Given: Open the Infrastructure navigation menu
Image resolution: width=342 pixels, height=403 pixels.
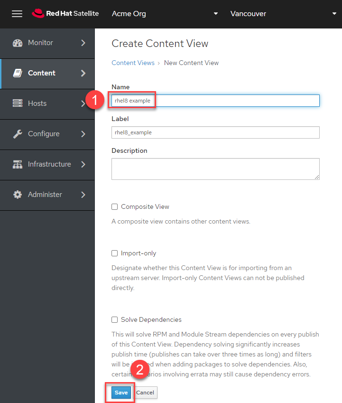Looking at the screenshot, I should click(49, 164).
